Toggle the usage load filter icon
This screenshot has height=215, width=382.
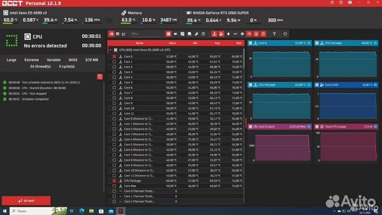pos(256,34)
